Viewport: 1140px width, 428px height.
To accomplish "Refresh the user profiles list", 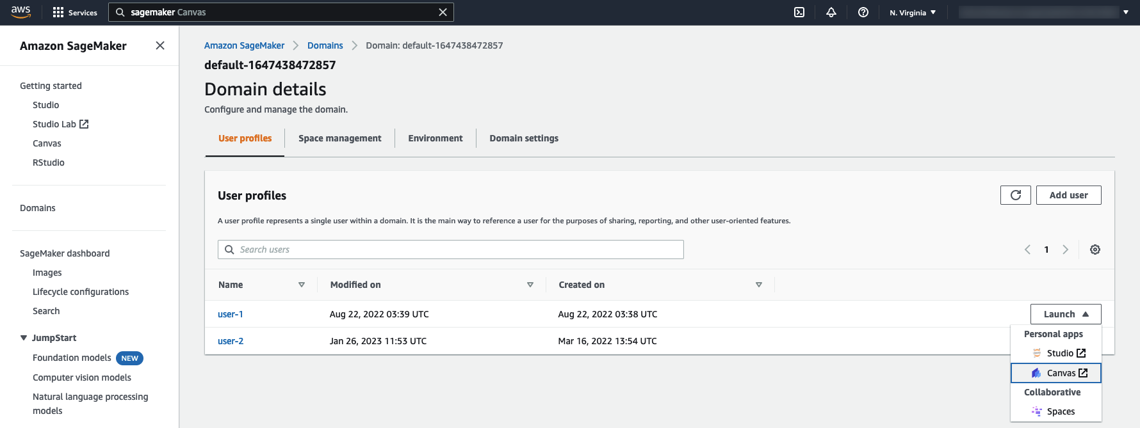I will (x=1016, y=195).
